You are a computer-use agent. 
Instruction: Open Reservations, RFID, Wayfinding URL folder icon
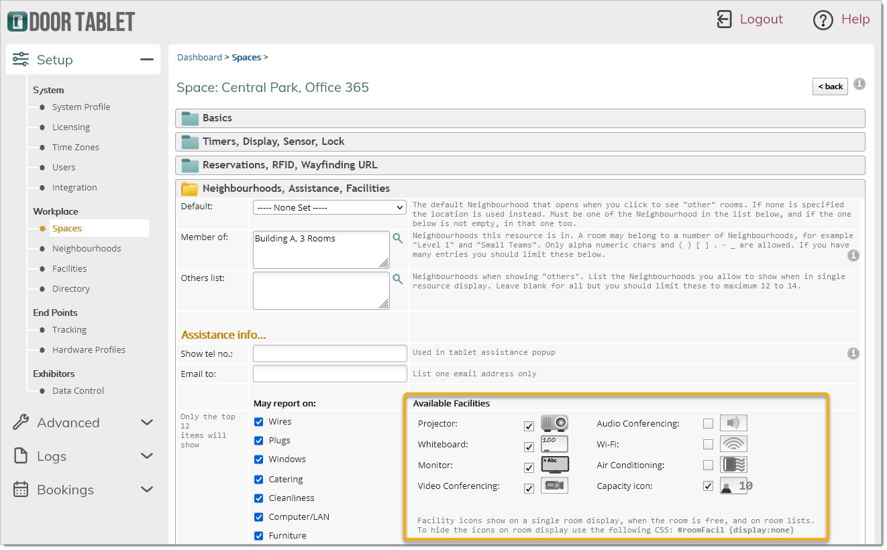191,166
